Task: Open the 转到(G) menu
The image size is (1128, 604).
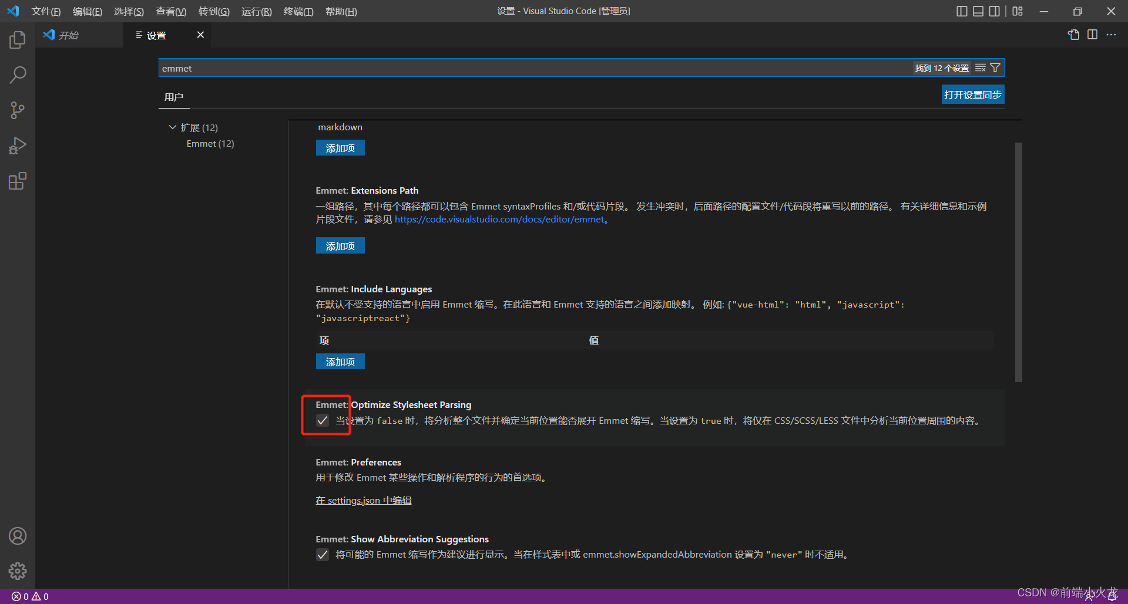Action: 214,11
